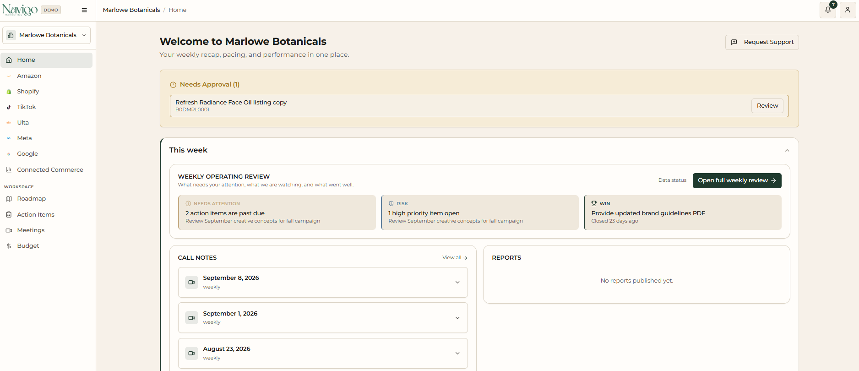Click View all call notes link
The width and height of the screenshot is (859, 371).
[x=455, y=258]
